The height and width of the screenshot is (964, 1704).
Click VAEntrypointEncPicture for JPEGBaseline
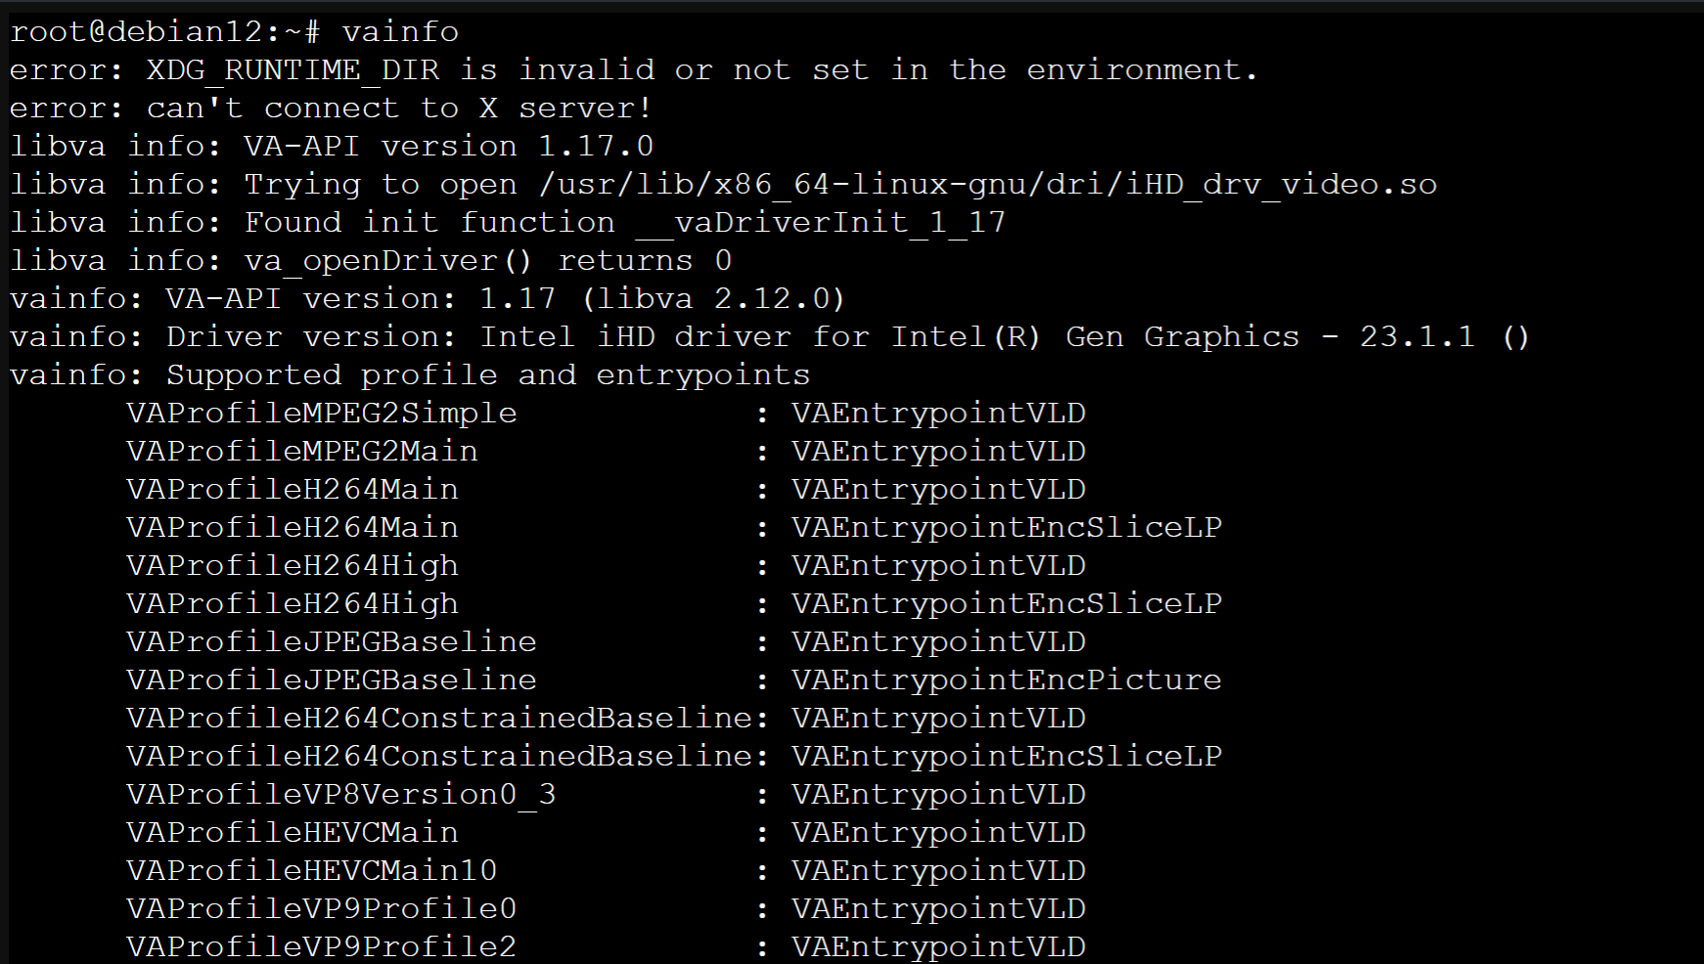[1007, 679]
